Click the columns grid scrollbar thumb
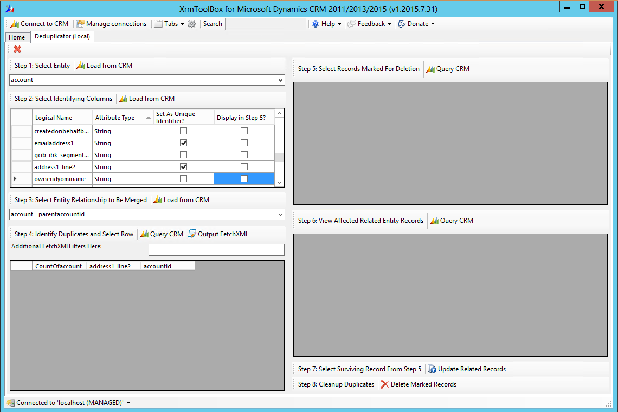 click(x=279, y=157)
